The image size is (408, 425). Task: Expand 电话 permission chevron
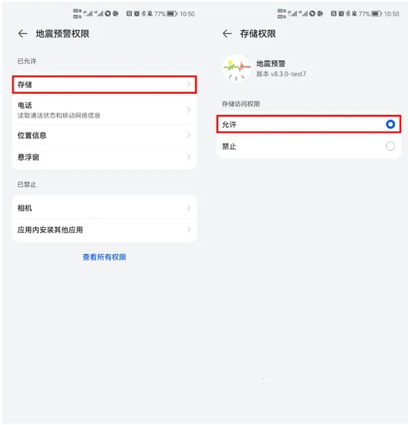coord(189,109)
